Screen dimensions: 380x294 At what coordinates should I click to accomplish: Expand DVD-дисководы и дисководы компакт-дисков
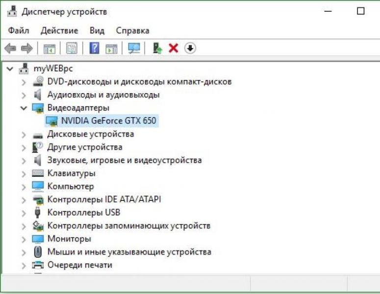(24, 82)
